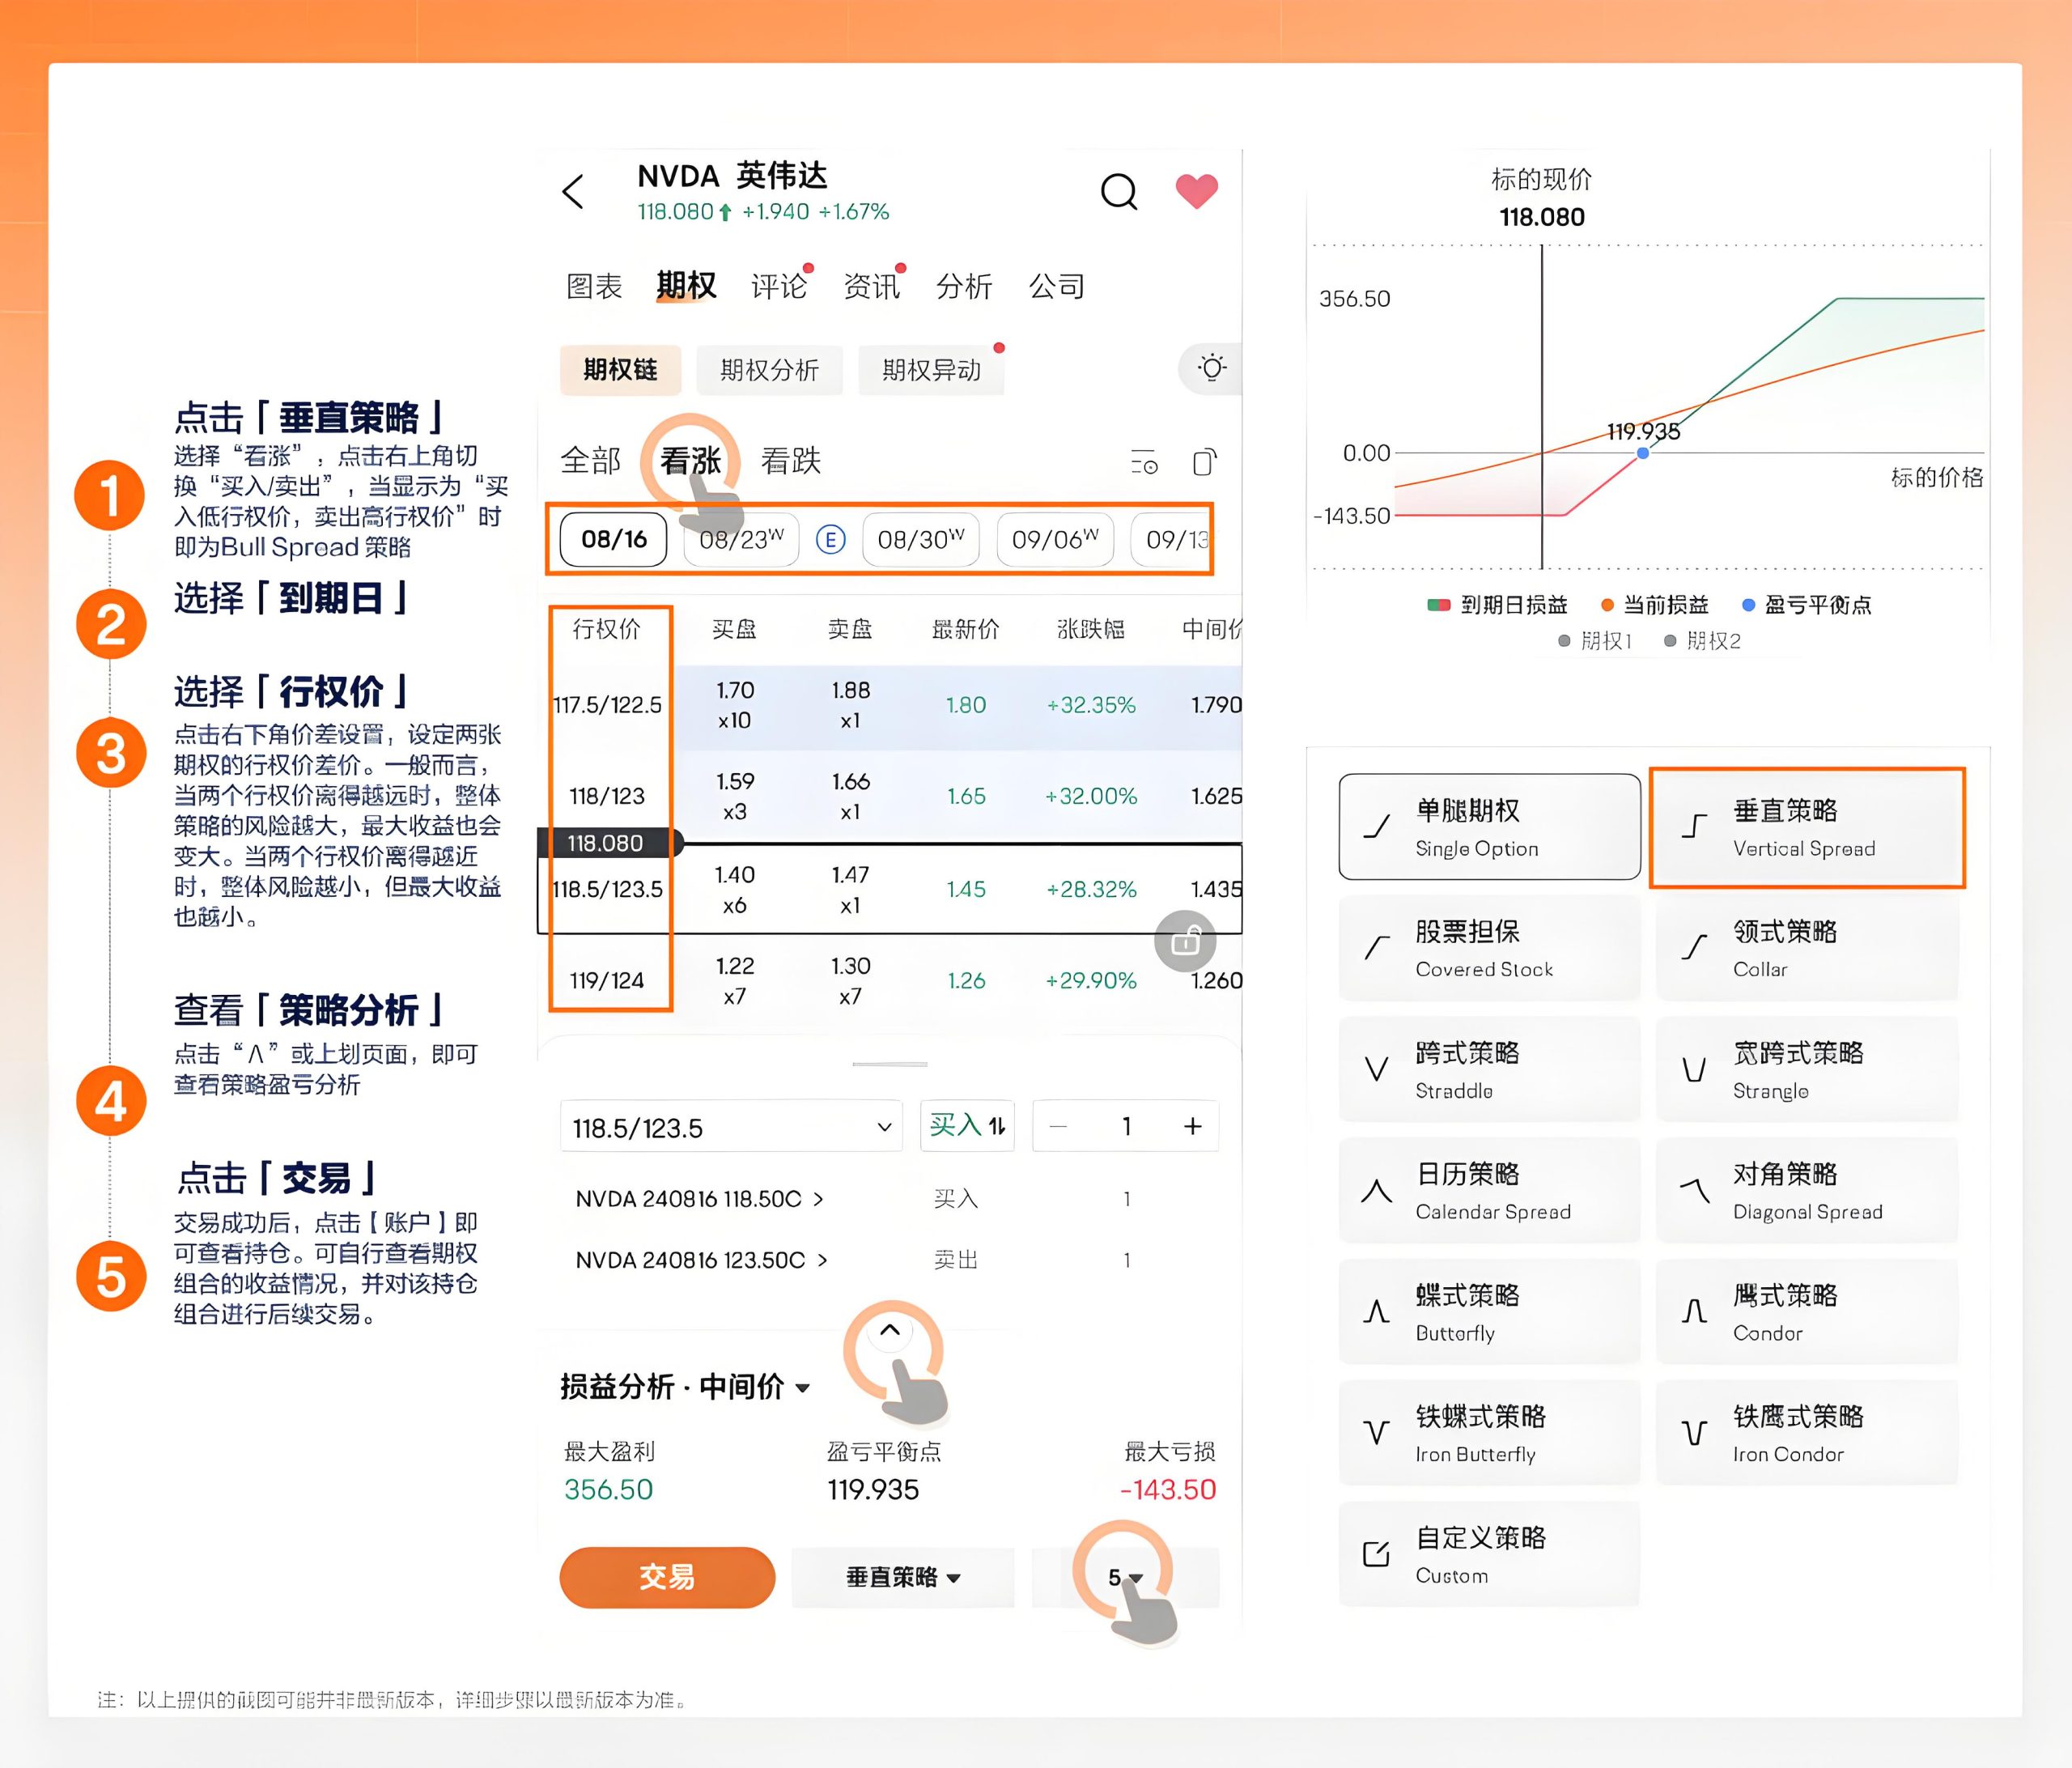Click the 行权价 column header
This screenshot has height=1768, width=2072.
606,629
